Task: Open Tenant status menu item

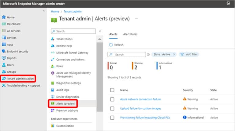Action: click(64, 39)
